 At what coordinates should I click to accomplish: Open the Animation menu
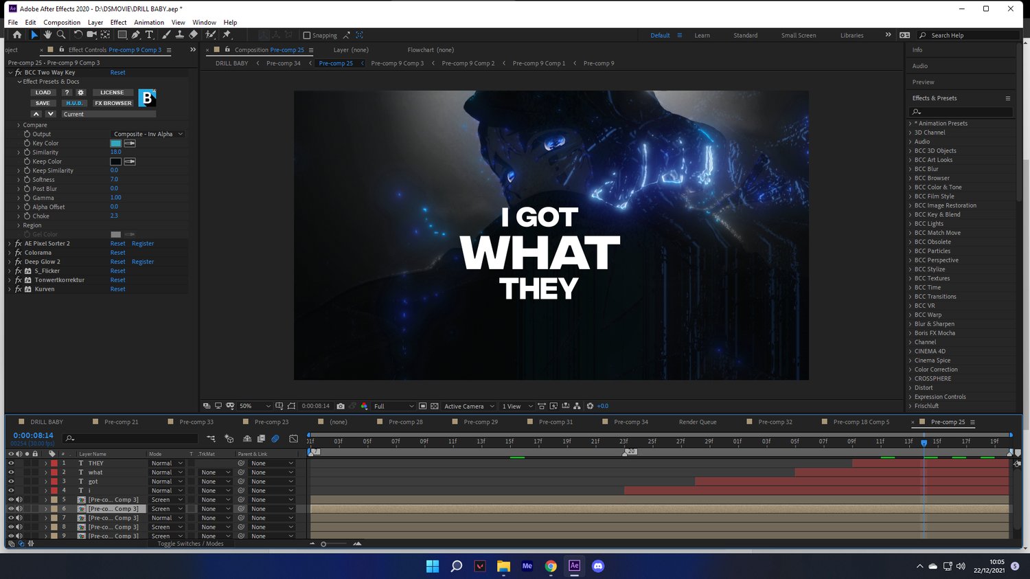149,22
